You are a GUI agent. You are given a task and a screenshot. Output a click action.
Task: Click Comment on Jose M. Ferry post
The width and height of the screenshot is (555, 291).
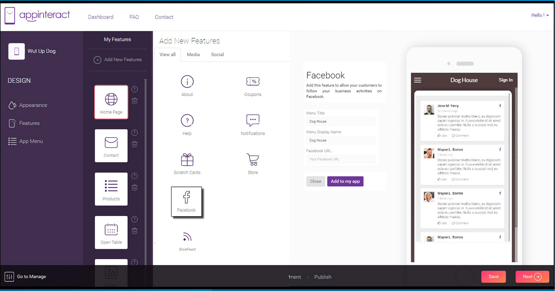tap(460, 136)
